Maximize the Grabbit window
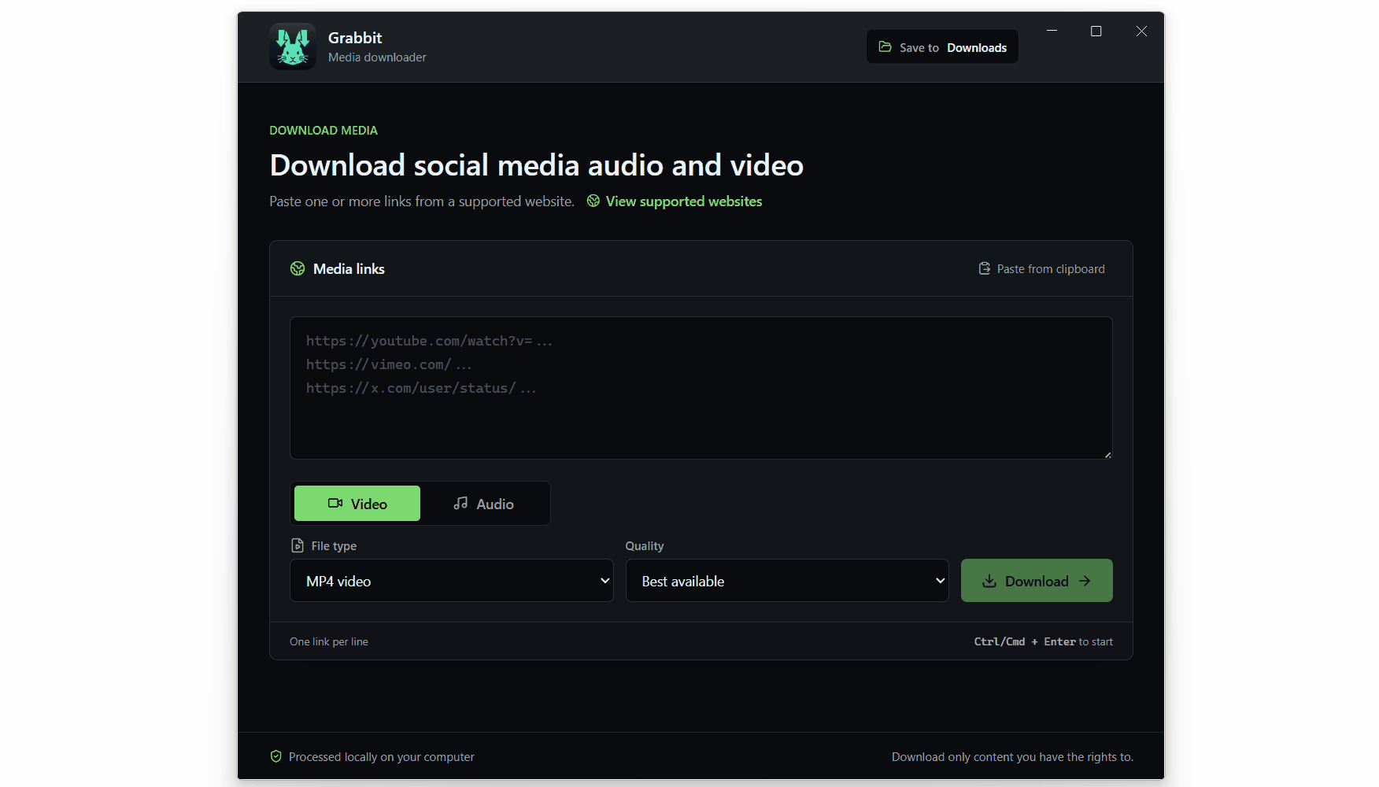This screenshot has height=787, width=1379. coord(1096,31)
